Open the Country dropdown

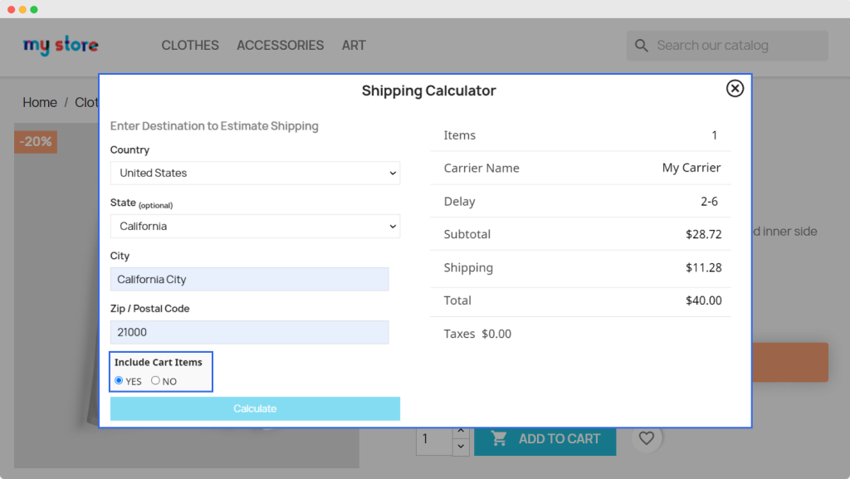tap(255, 173)
